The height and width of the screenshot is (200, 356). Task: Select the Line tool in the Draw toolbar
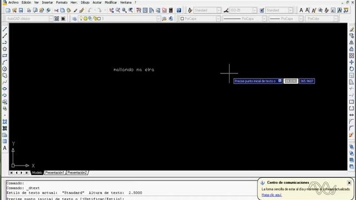[5, 29]
